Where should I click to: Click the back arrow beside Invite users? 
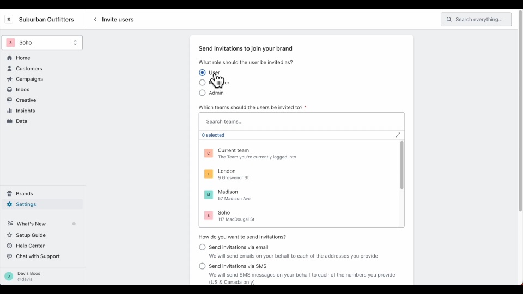point(95,20)
